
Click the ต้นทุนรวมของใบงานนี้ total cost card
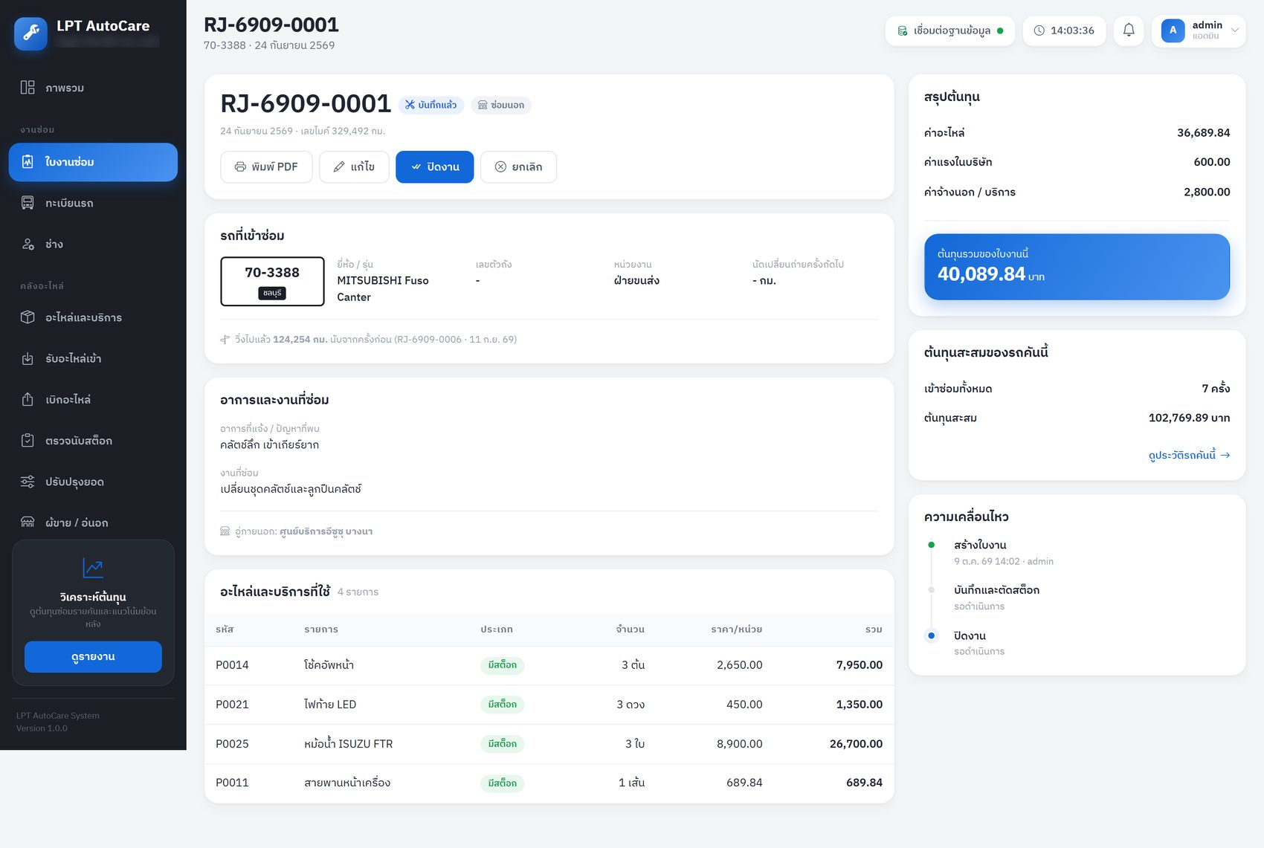[1077, 267]
